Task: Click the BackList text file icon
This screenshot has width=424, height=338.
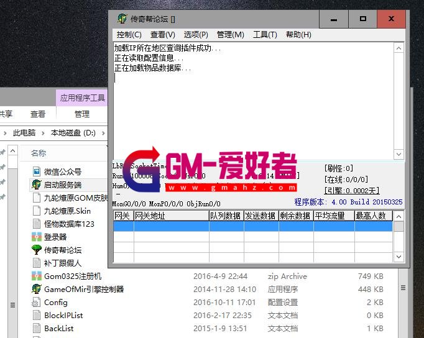Action: (37, 328)
